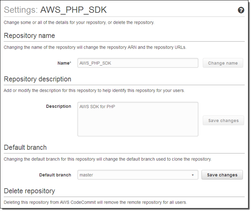Viewport: 252px width, 212px height.
Task: Click the Description field label
Action: pos(59,106)
